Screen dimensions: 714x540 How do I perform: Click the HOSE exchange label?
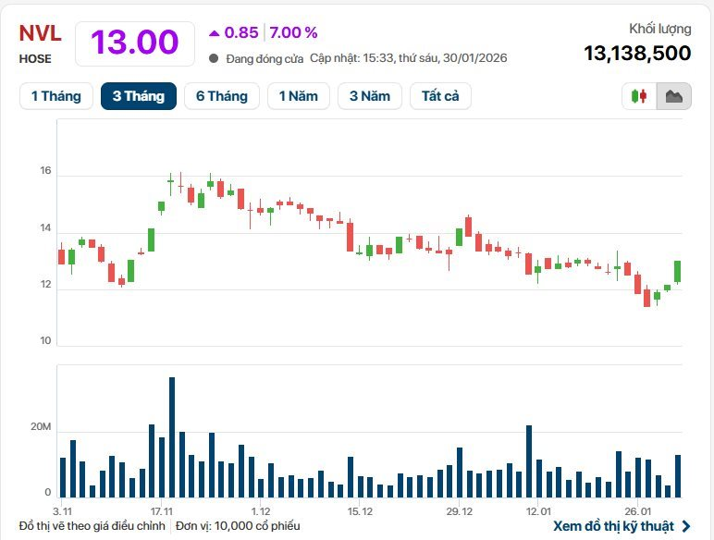click(35, 58)
